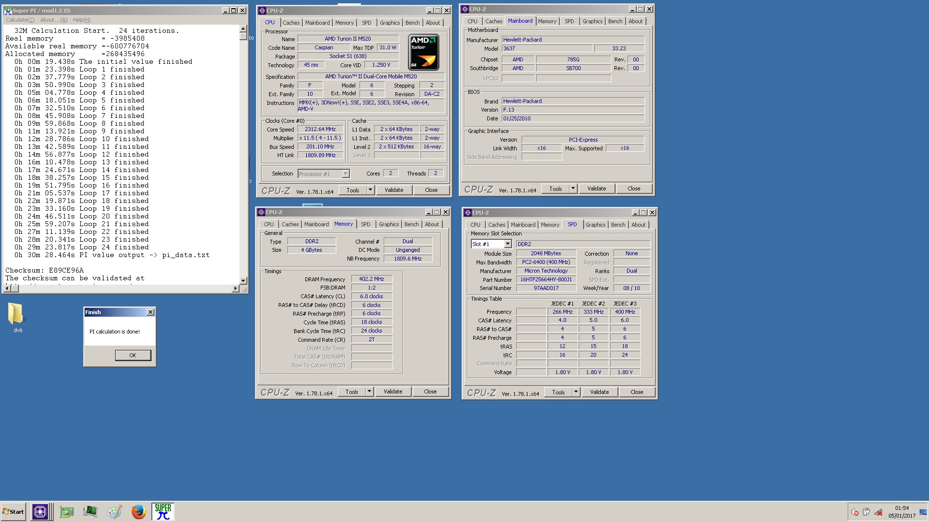The image size is (929, 522).
Task: Click Validate in Mainboard window
Action: click(597, 188)
